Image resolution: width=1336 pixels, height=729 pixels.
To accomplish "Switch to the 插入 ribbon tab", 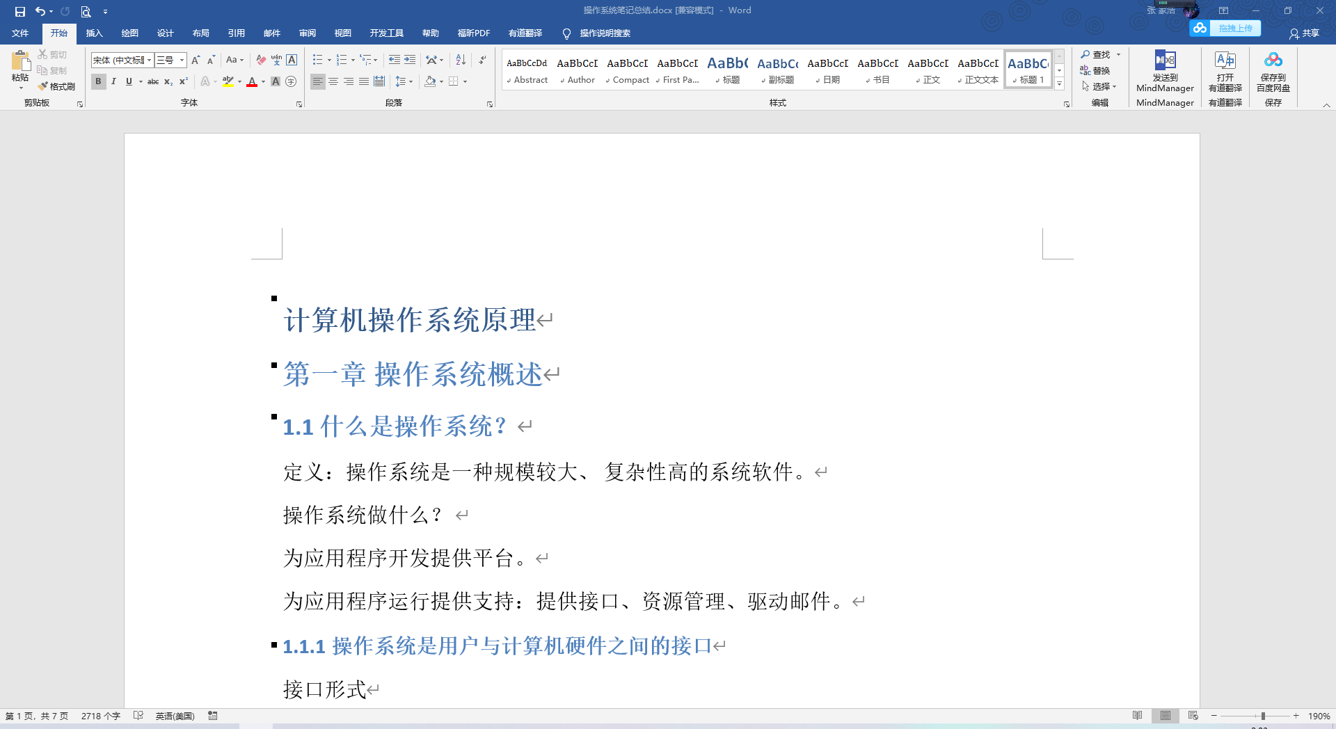I will point(94,33).
